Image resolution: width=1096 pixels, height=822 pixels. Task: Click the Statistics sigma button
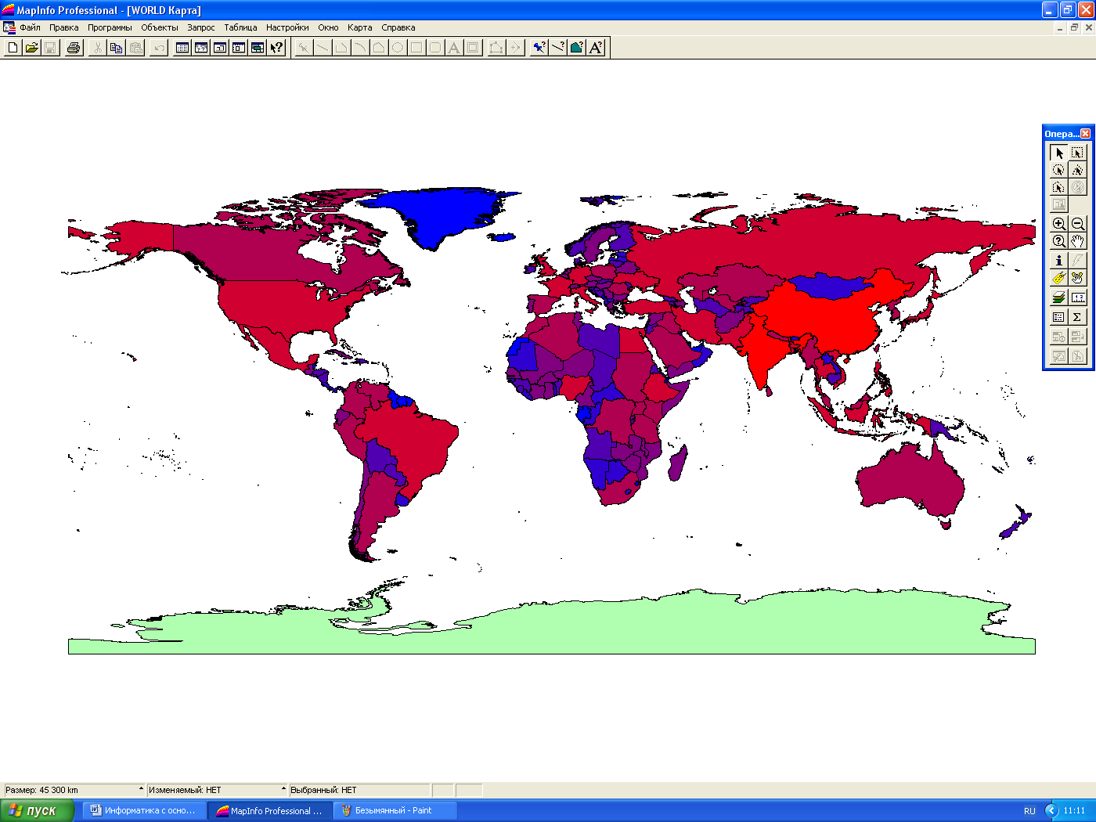pyautogui.click(x=1078, y=317)
